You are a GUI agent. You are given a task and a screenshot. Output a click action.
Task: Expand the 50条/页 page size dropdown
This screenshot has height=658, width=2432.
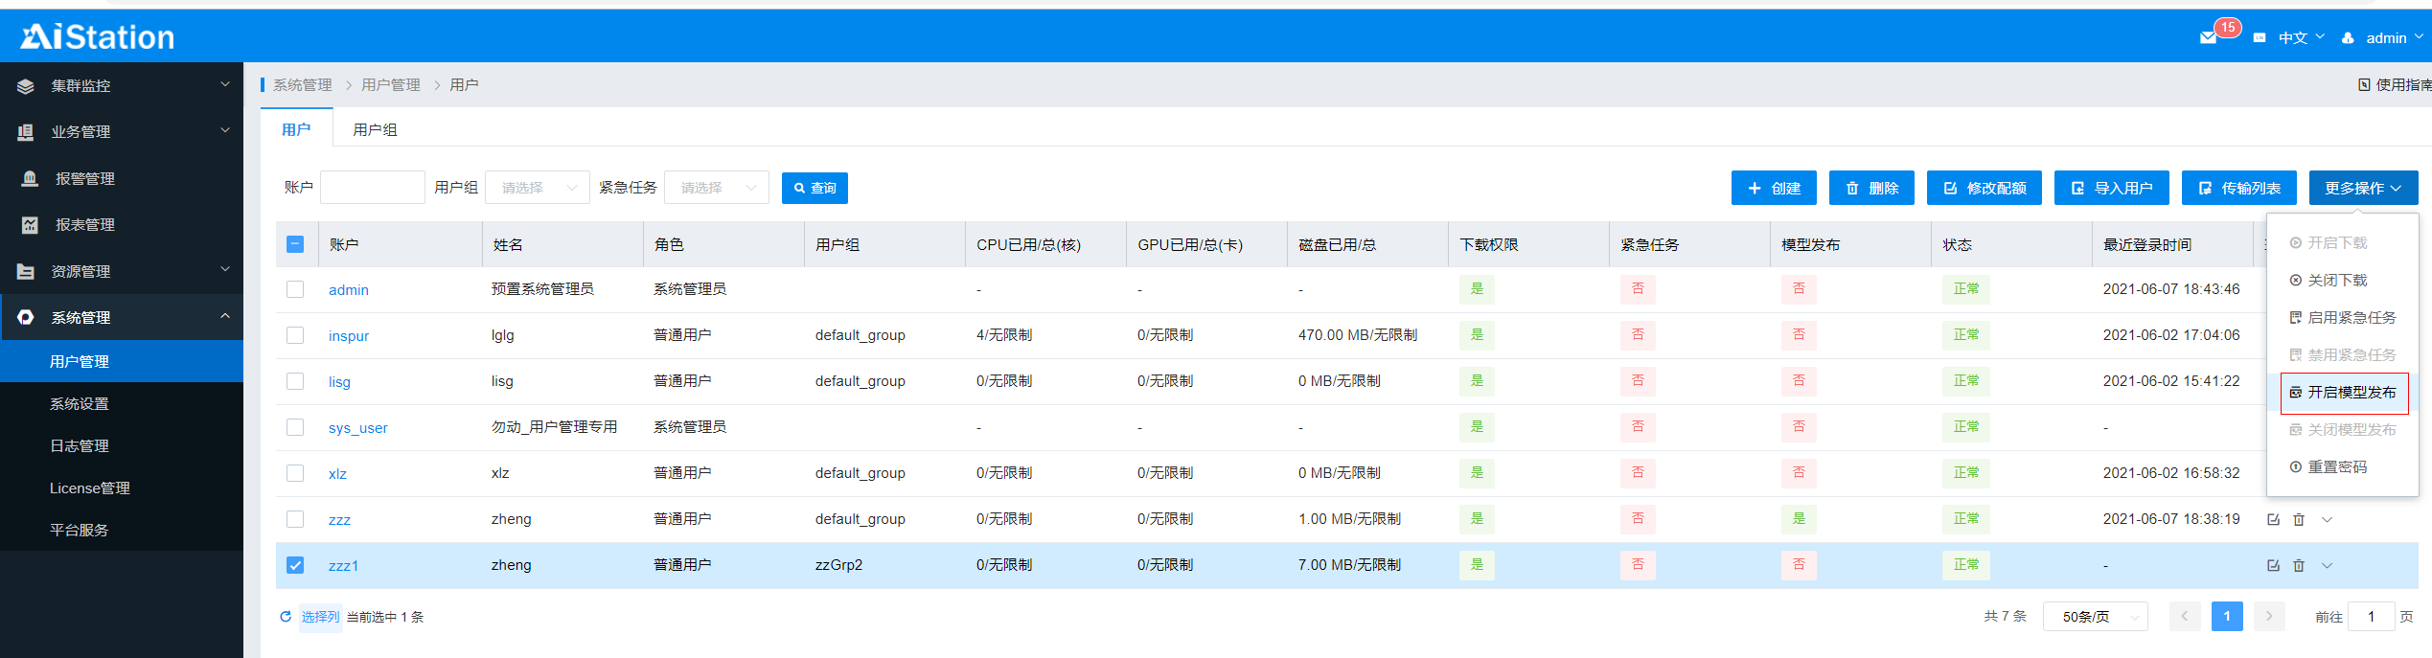[2095, 617]
